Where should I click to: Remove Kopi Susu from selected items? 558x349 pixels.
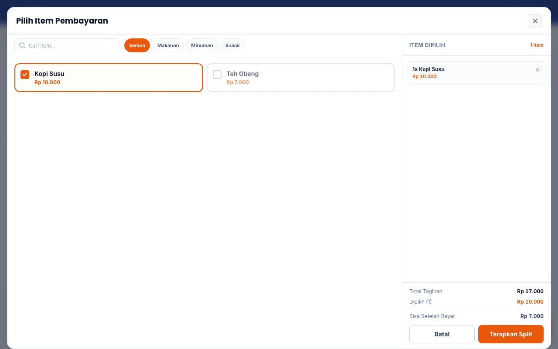(x=538, y=70)
